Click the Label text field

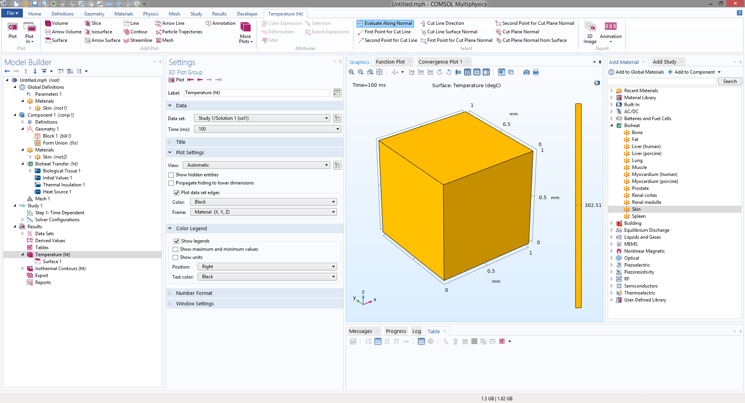(257, 93)
